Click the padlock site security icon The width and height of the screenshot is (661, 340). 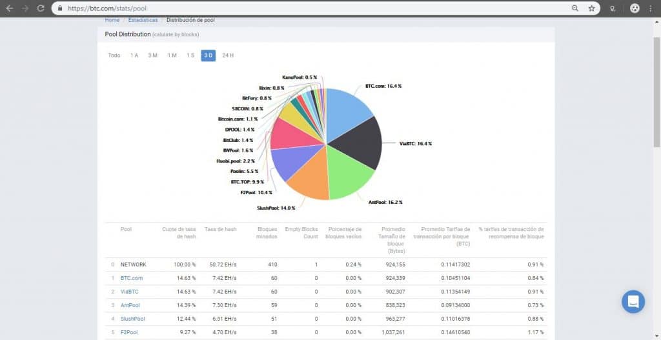[x=59, y=8]
